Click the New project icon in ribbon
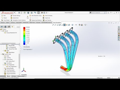 [2, 16]
